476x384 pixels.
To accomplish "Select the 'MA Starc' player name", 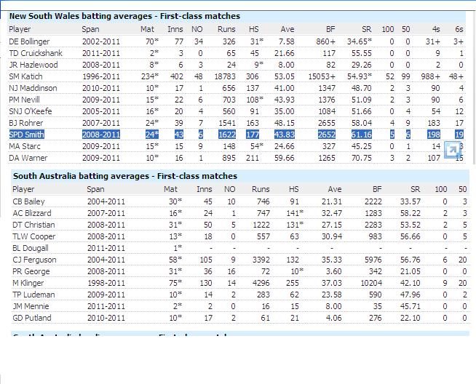I will [25, 146].
